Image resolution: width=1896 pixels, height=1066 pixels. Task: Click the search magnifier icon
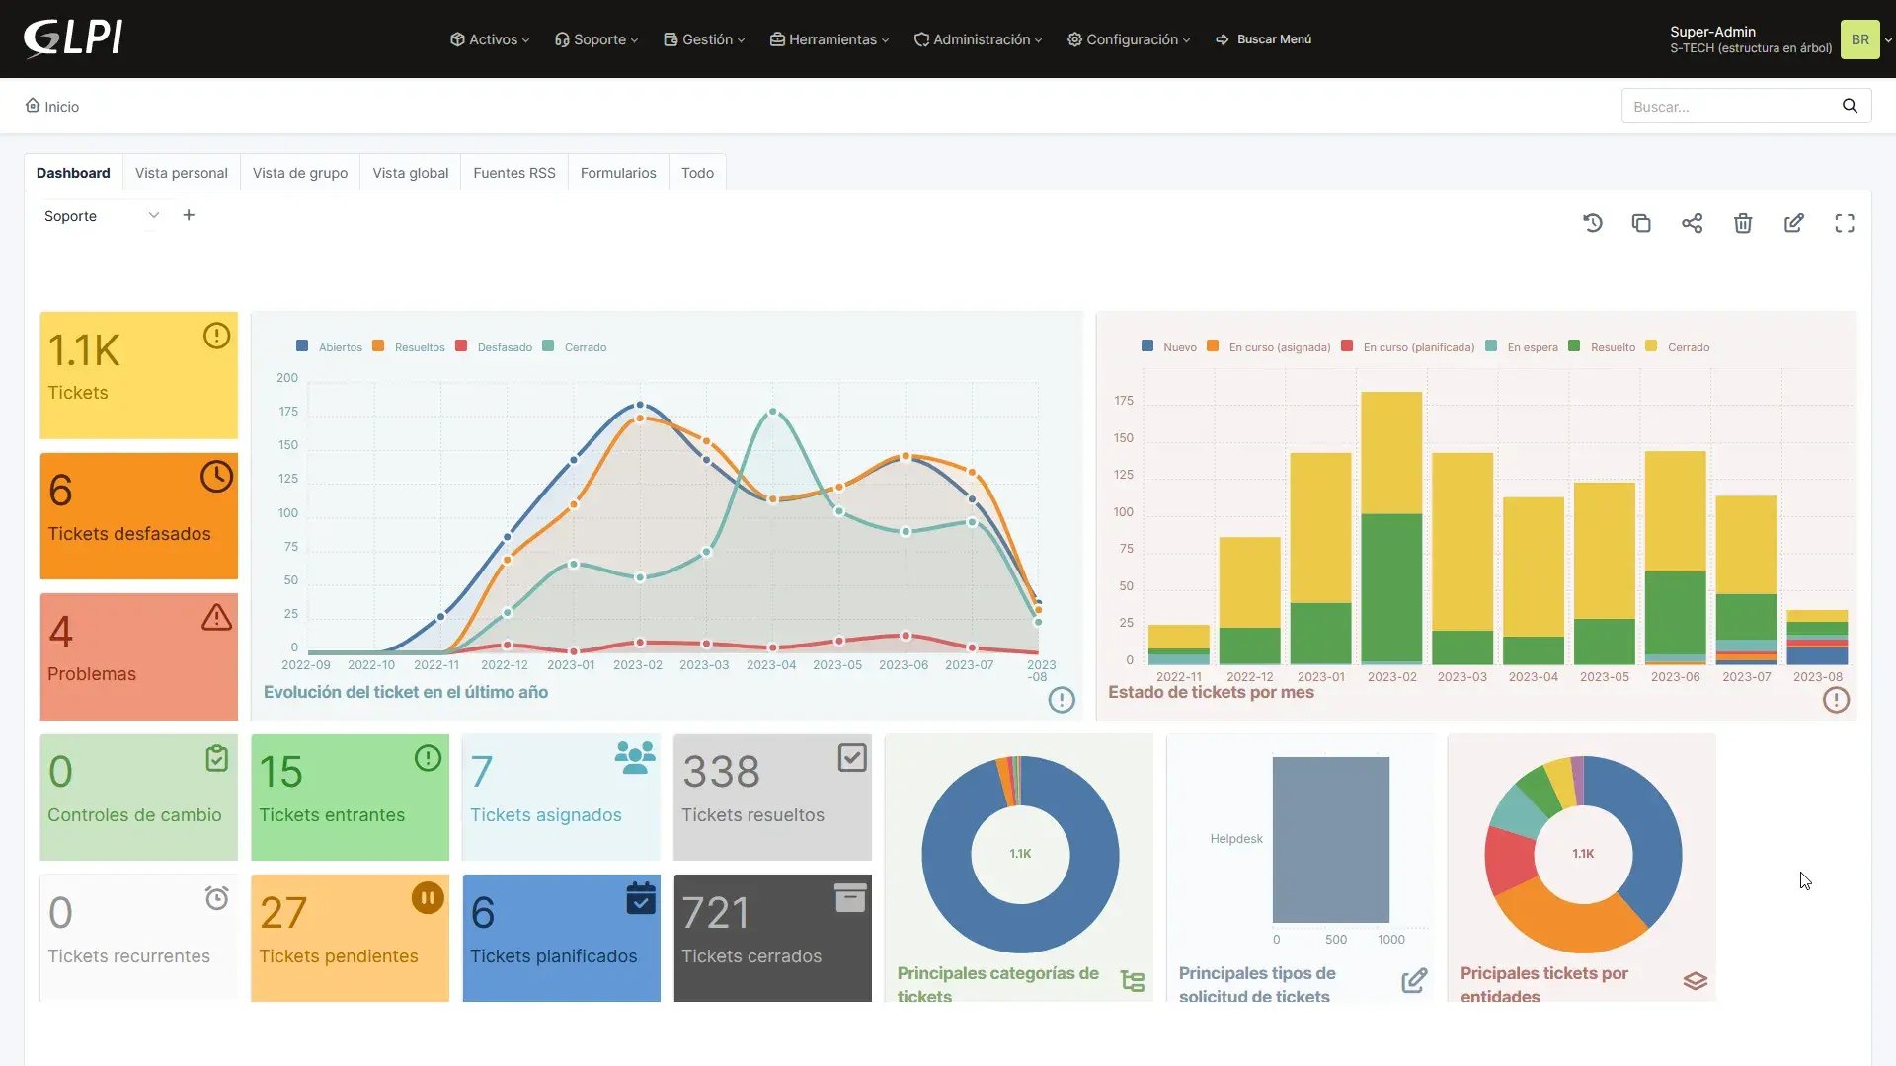pyautogui.click(x=1850, y=106)
